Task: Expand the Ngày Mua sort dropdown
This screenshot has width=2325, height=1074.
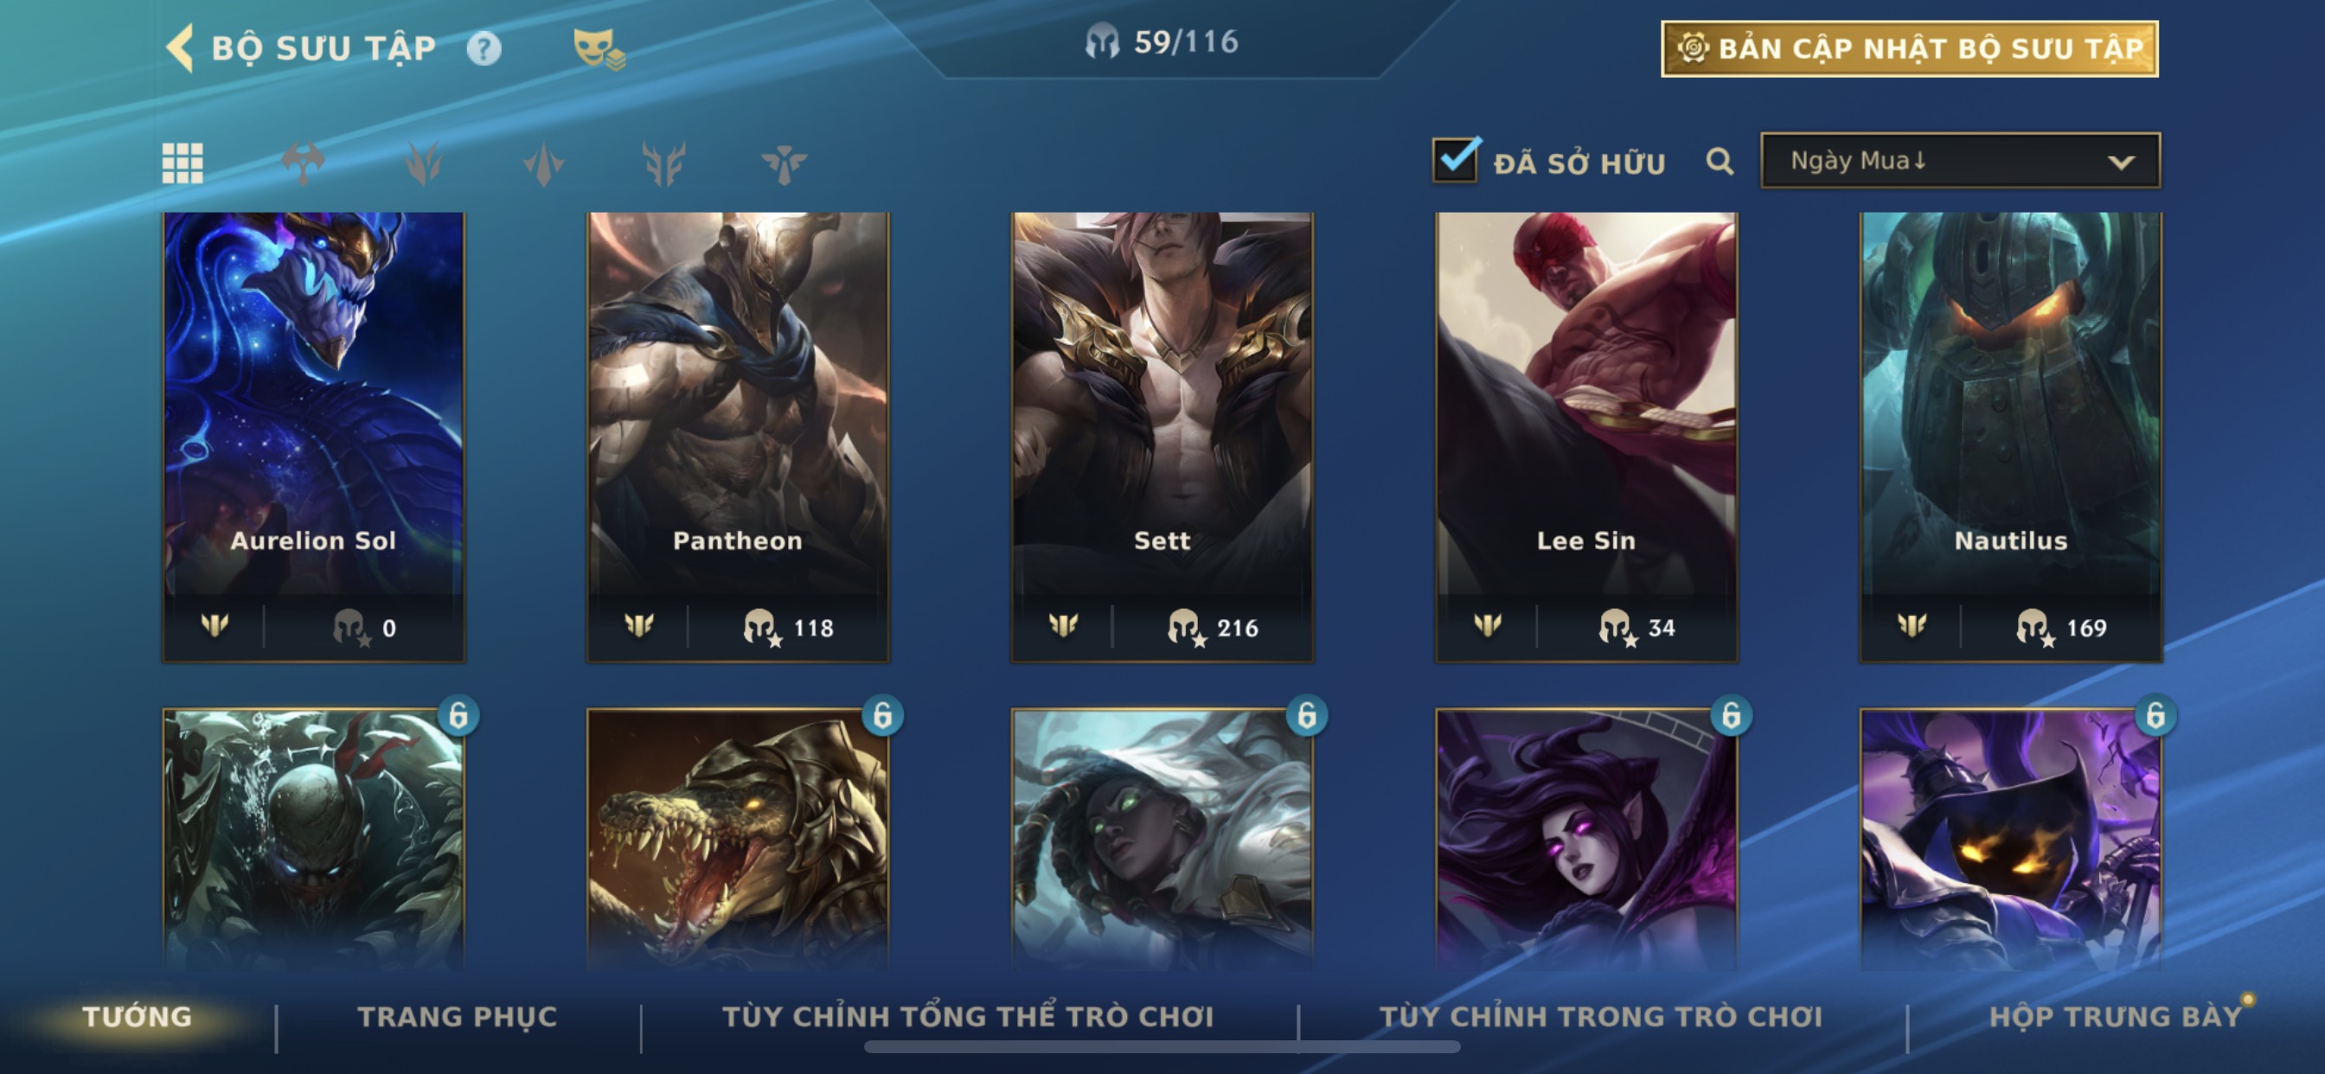Action: click(x=1960, y=161)
